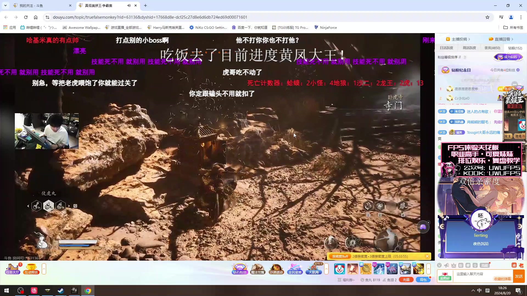Open Steam from the taskbar
527x296 pixels.
pos(61,291)
